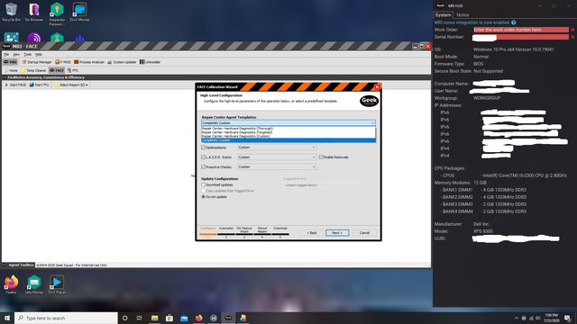Click the Back button in wizard

click(x=312, y=233)
